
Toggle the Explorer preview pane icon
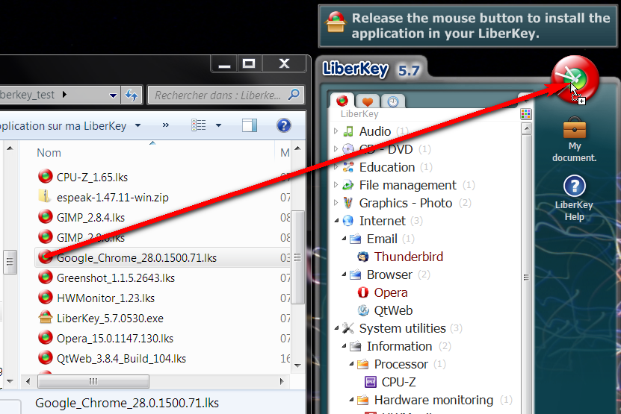(250, 125)
